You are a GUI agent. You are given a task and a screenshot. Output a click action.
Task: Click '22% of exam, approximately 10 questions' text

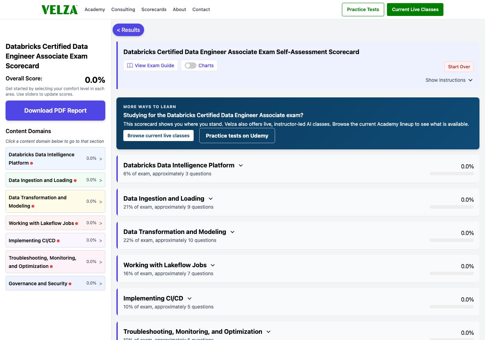[170, 240]
